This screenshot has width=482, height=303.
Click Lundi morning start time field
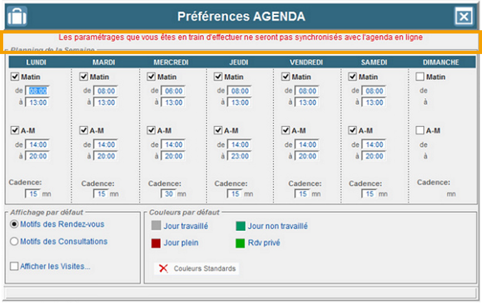point(38,91)
